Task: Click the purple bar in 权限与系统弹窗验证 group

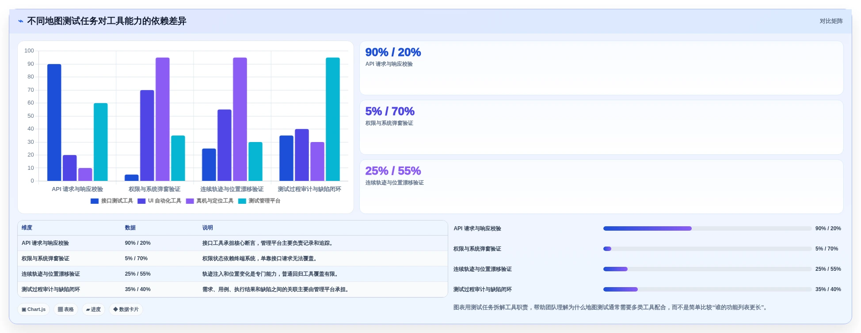Action: pos(163,119)
